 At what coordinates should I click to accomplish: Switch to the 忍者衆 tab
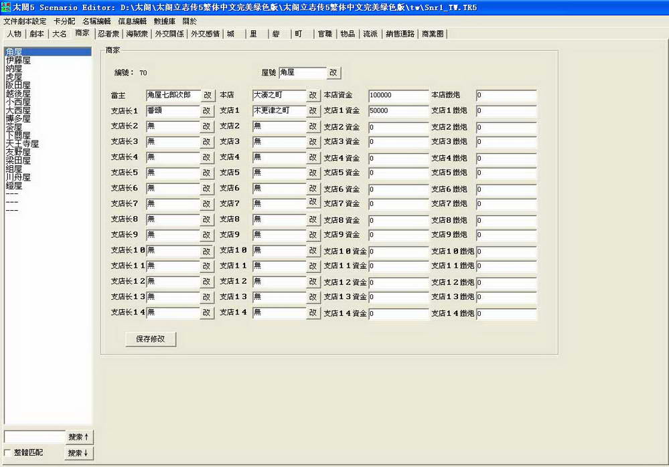click(108, 33)
